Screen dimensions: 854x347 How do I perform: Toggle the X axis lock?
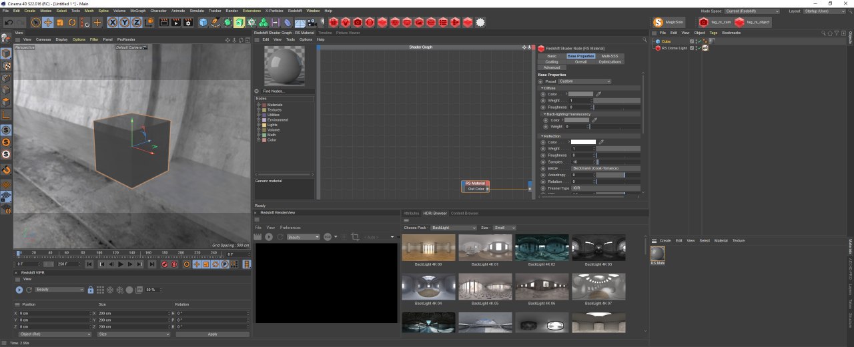(113, 22)
